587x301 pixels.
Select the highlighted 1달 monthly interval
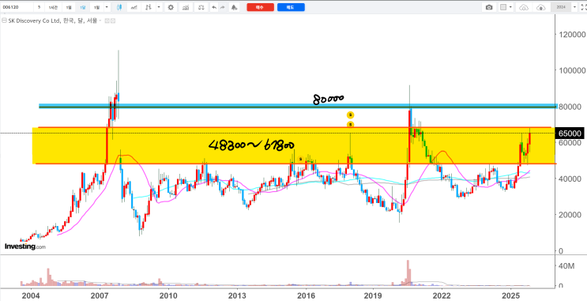[83, 7]
